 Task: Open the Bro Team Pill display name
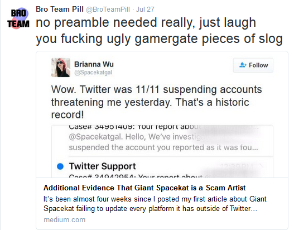(60, 9)
